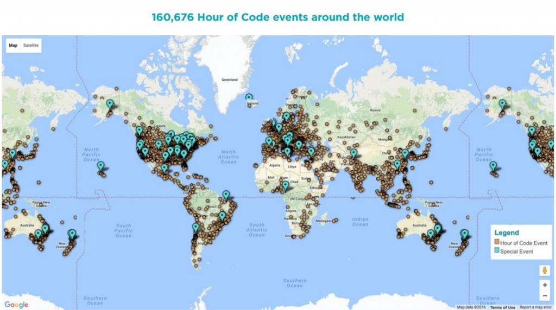The height and width of the screenshot is (310, 556).
Task: Click the '160,676 Hour of Code events' title
Action: tap(277, 17)
